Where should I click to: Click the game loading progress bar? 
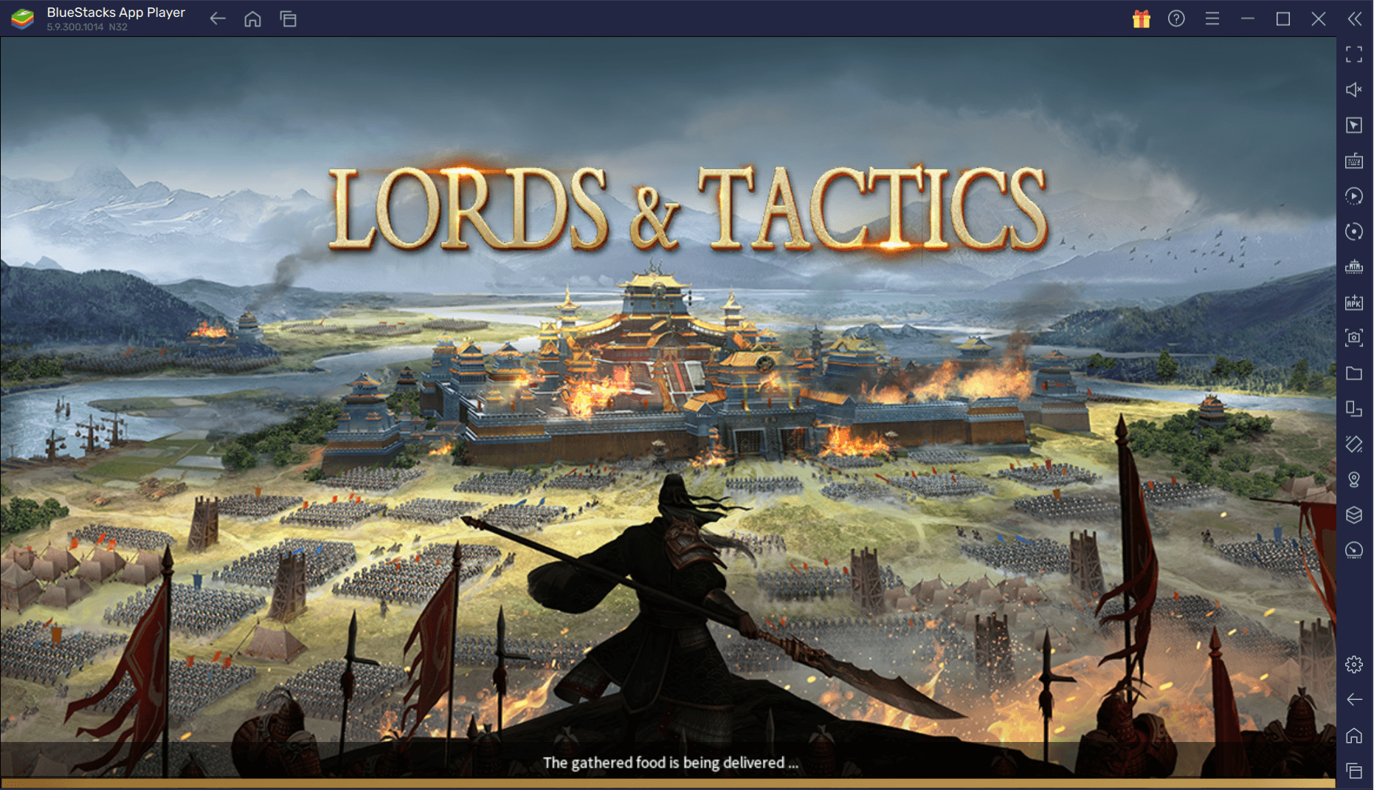pos(668,783)
